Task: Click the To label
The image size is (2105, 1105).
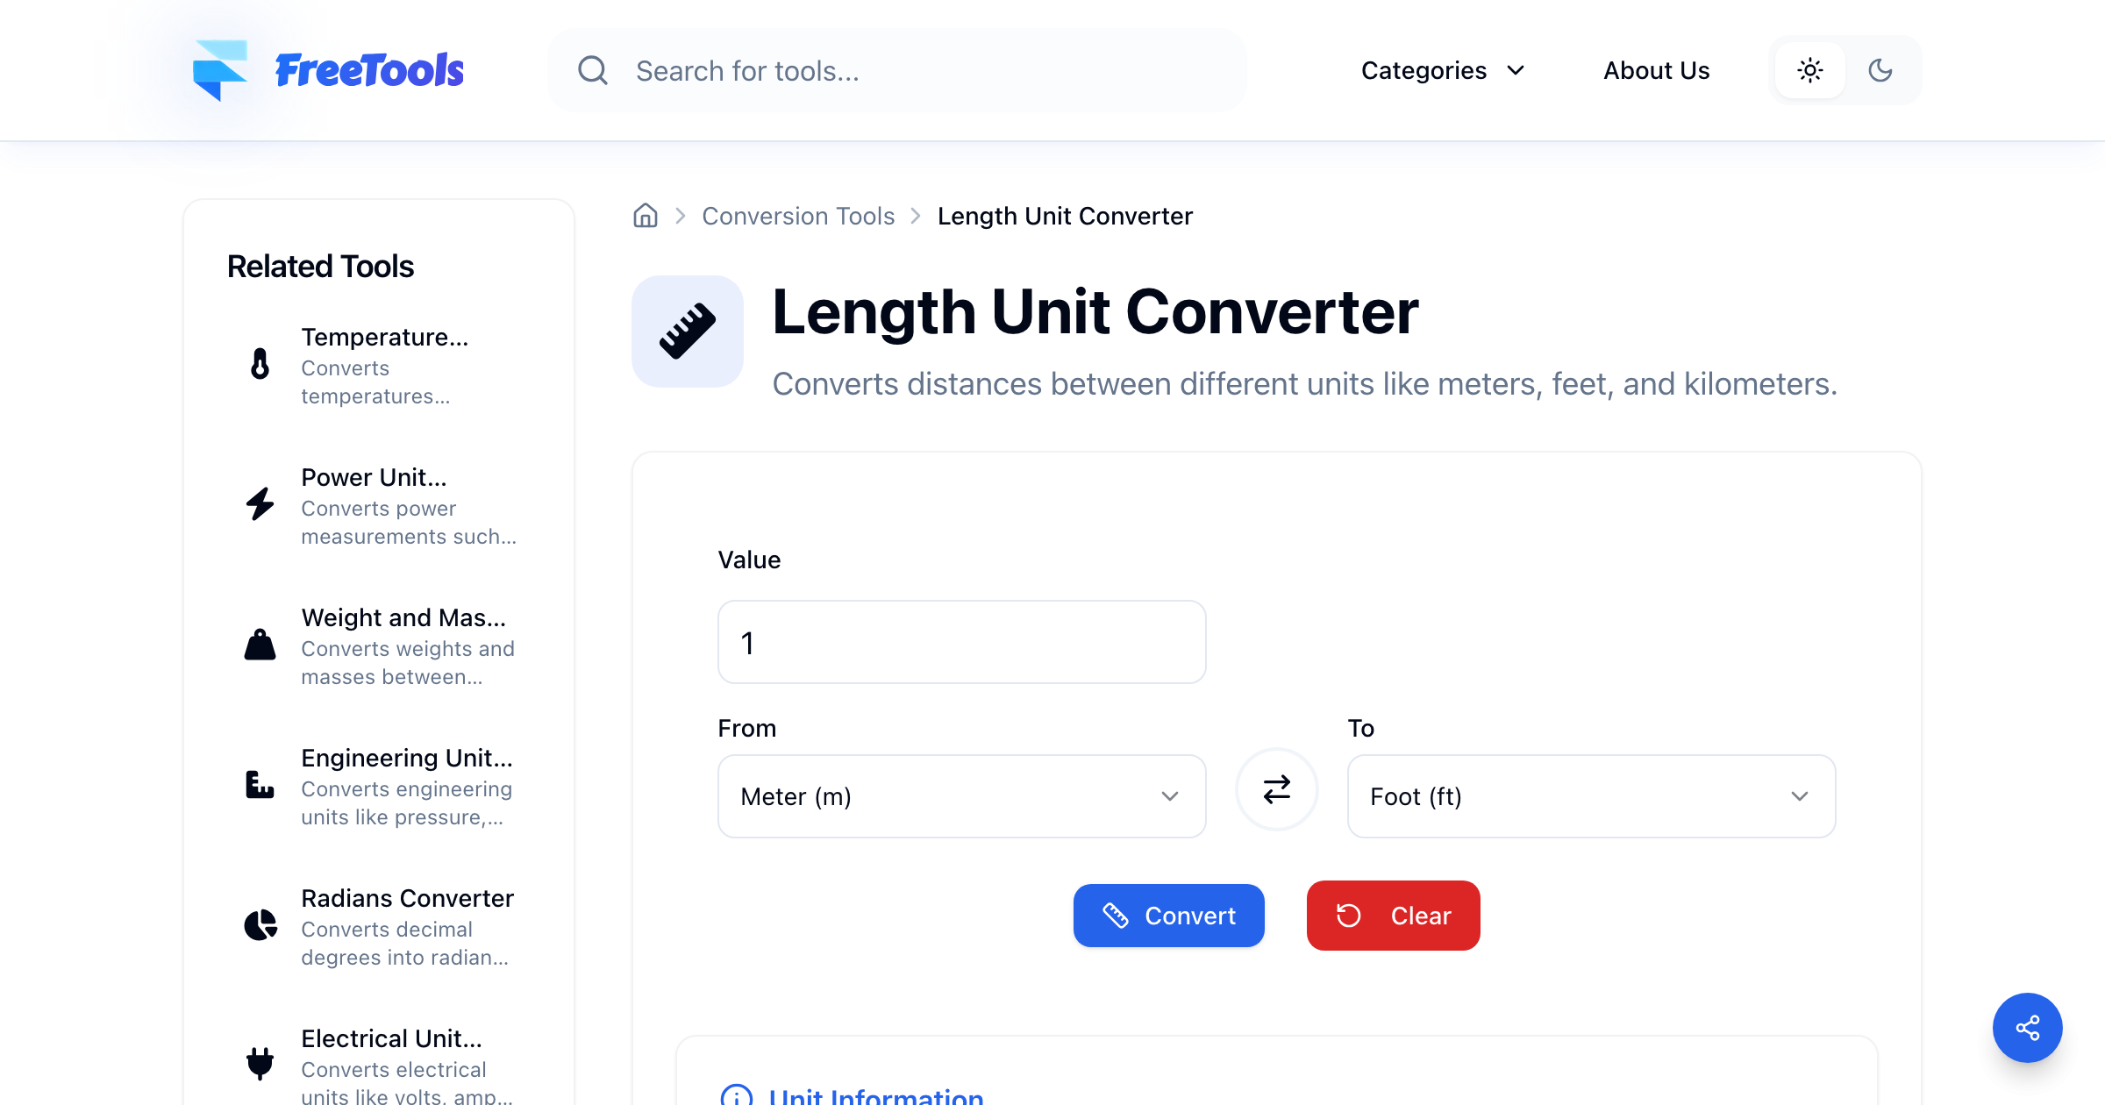Action: [1361, 728]
